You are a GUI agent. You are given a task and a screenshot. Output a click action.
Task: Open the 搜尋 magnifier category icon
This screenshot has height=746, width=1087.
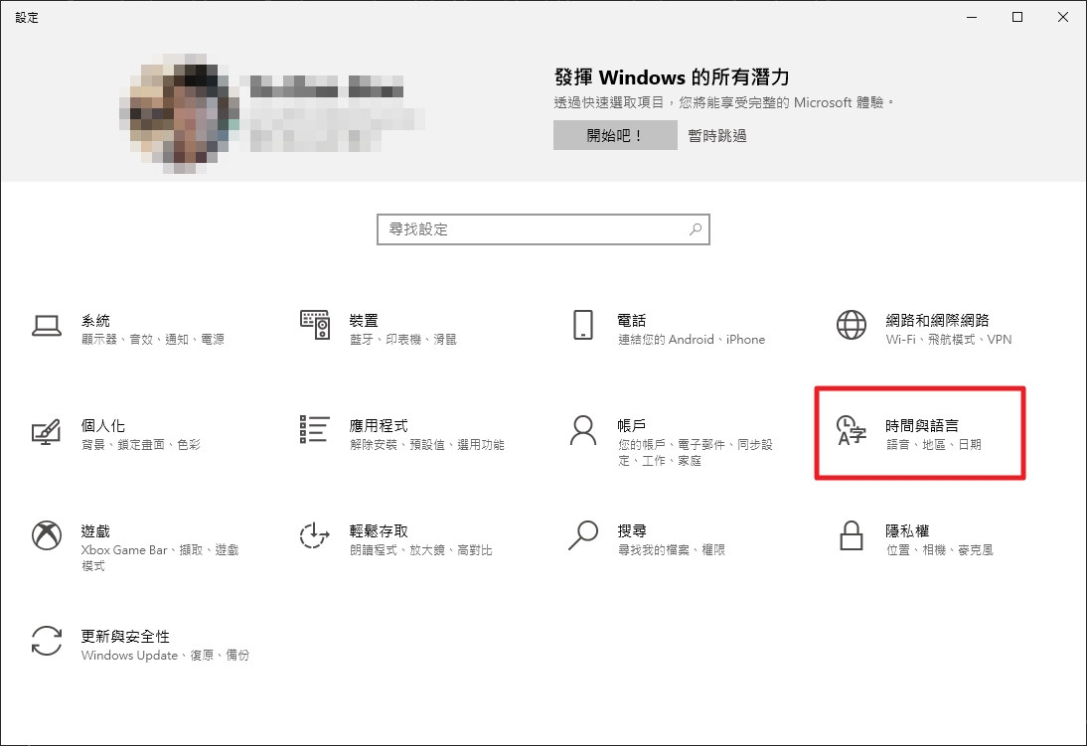point(583,535)
